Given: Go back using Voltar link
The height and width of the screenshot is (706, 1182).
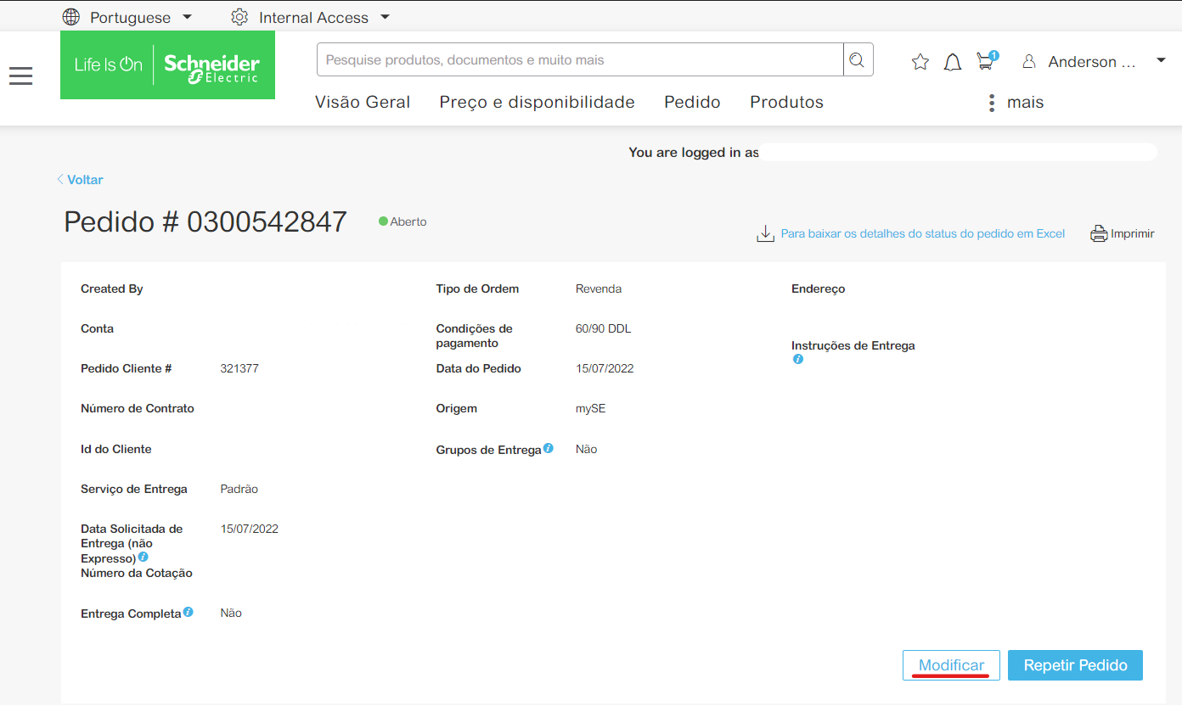Looking at the screenshot, I should coord(81,180).
